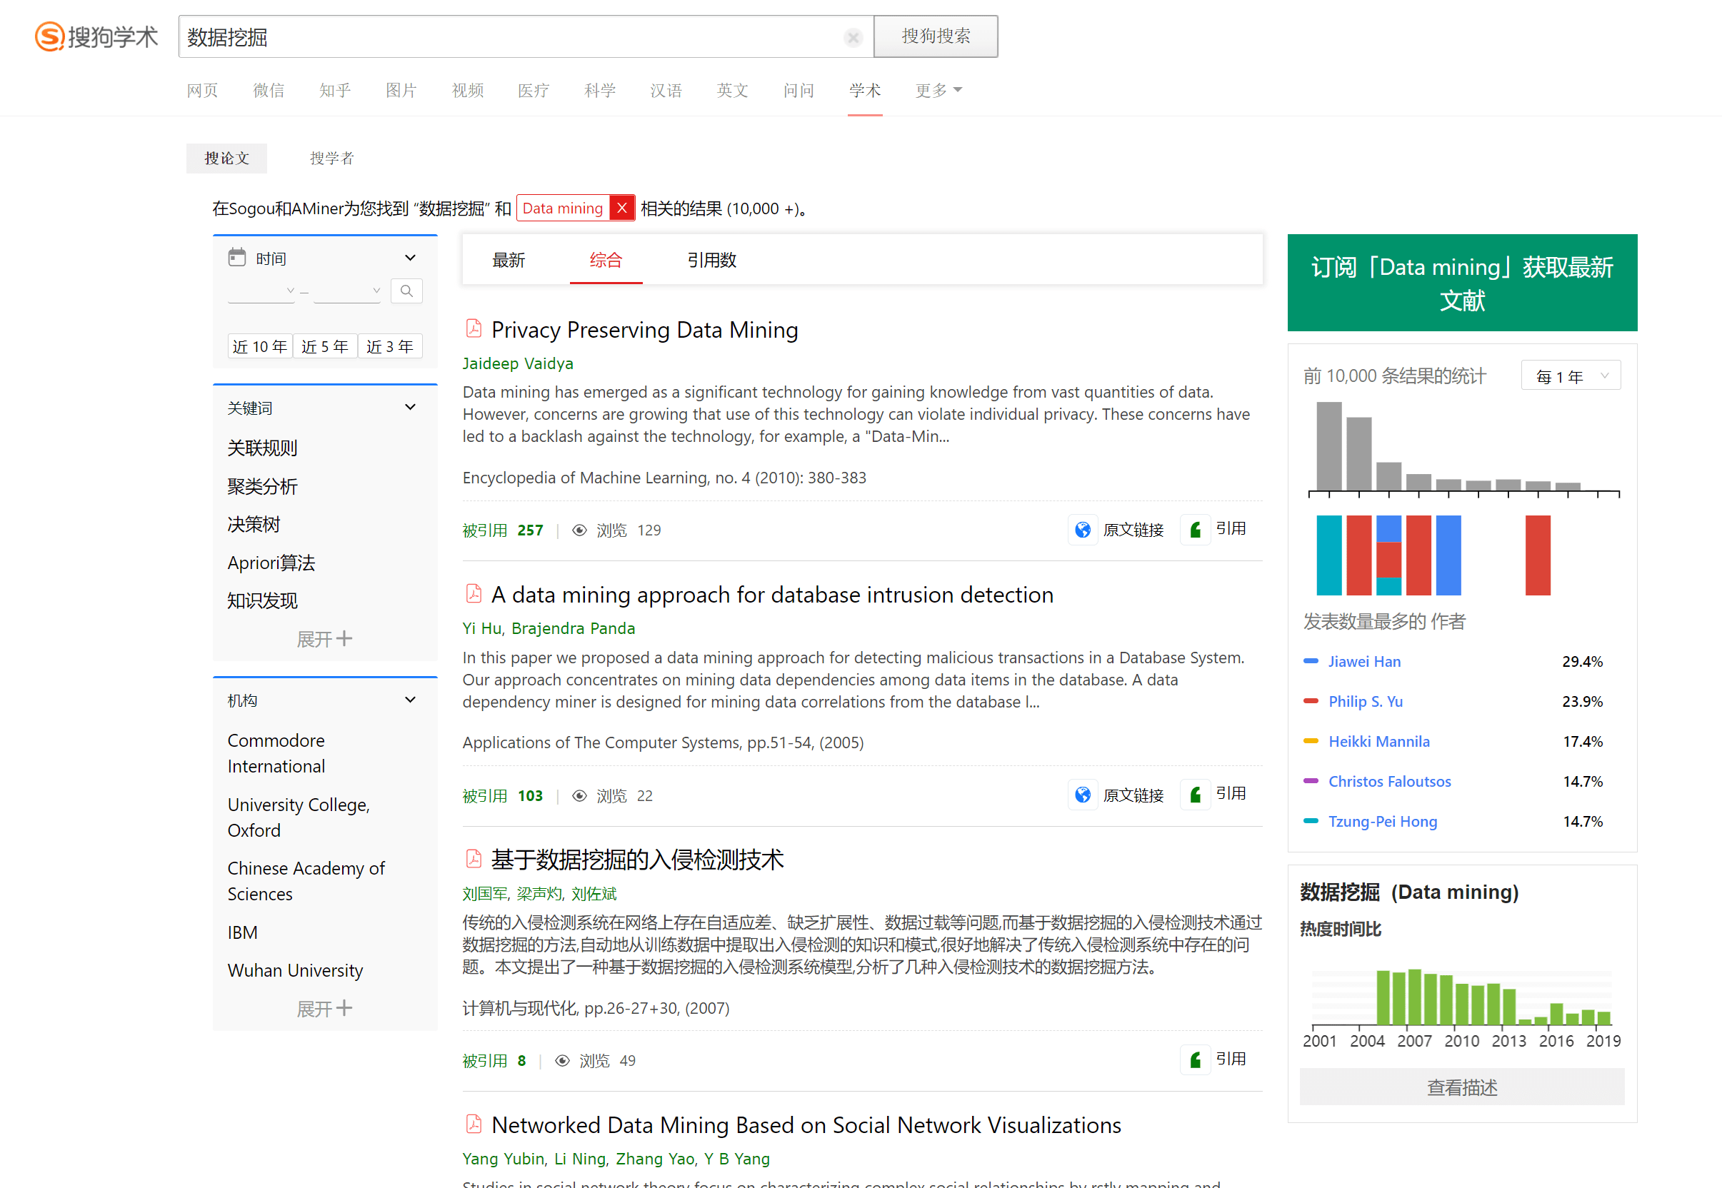Viewport: 1722px width, 1188px height.
Task: Open author Jaideep Vaidya
Action: (x=518, y=363)
